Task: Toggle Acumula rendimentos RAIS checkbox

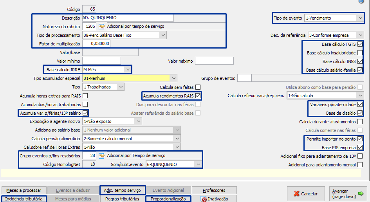Action: pyautogui.click(x=198, y=96)
